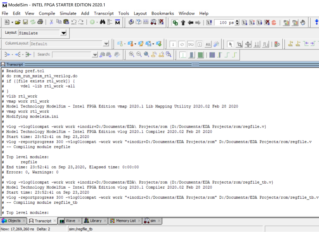Click the Zoom In magnifier icon

click(131, 55)
